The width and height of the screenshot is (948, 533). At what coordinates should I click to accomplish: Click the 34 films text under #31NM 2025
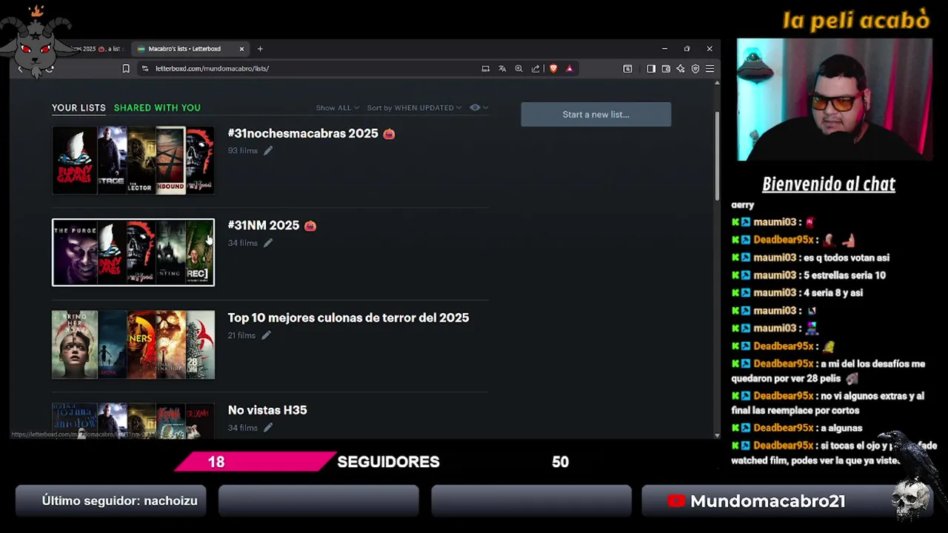[243, 243]
